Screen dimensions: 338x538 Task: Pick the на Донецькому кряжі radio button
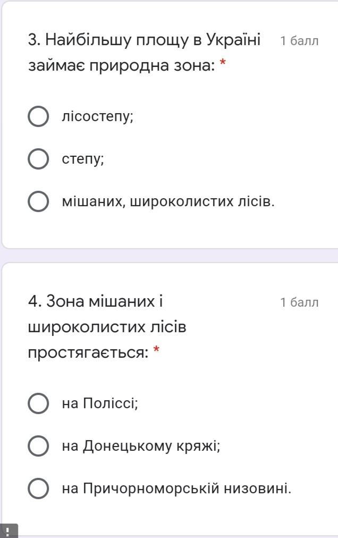point(38,446)
